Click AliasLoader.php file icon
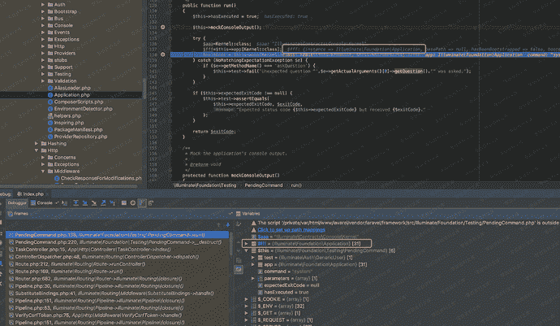 pos(49,87)
